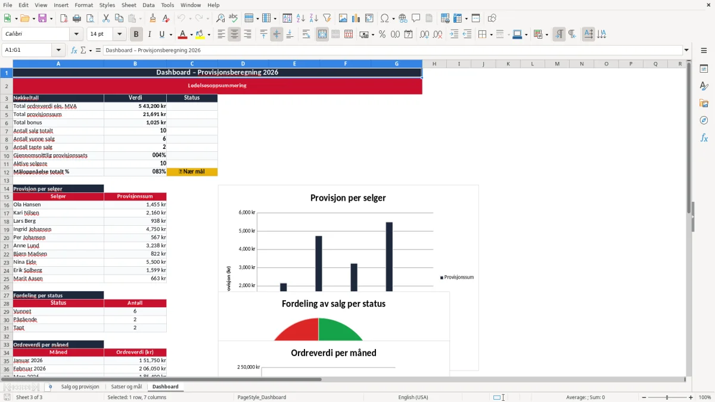Click Insert Pivot Table icon
The width and height of the screenshot is (715, 402).
(369, 18)
